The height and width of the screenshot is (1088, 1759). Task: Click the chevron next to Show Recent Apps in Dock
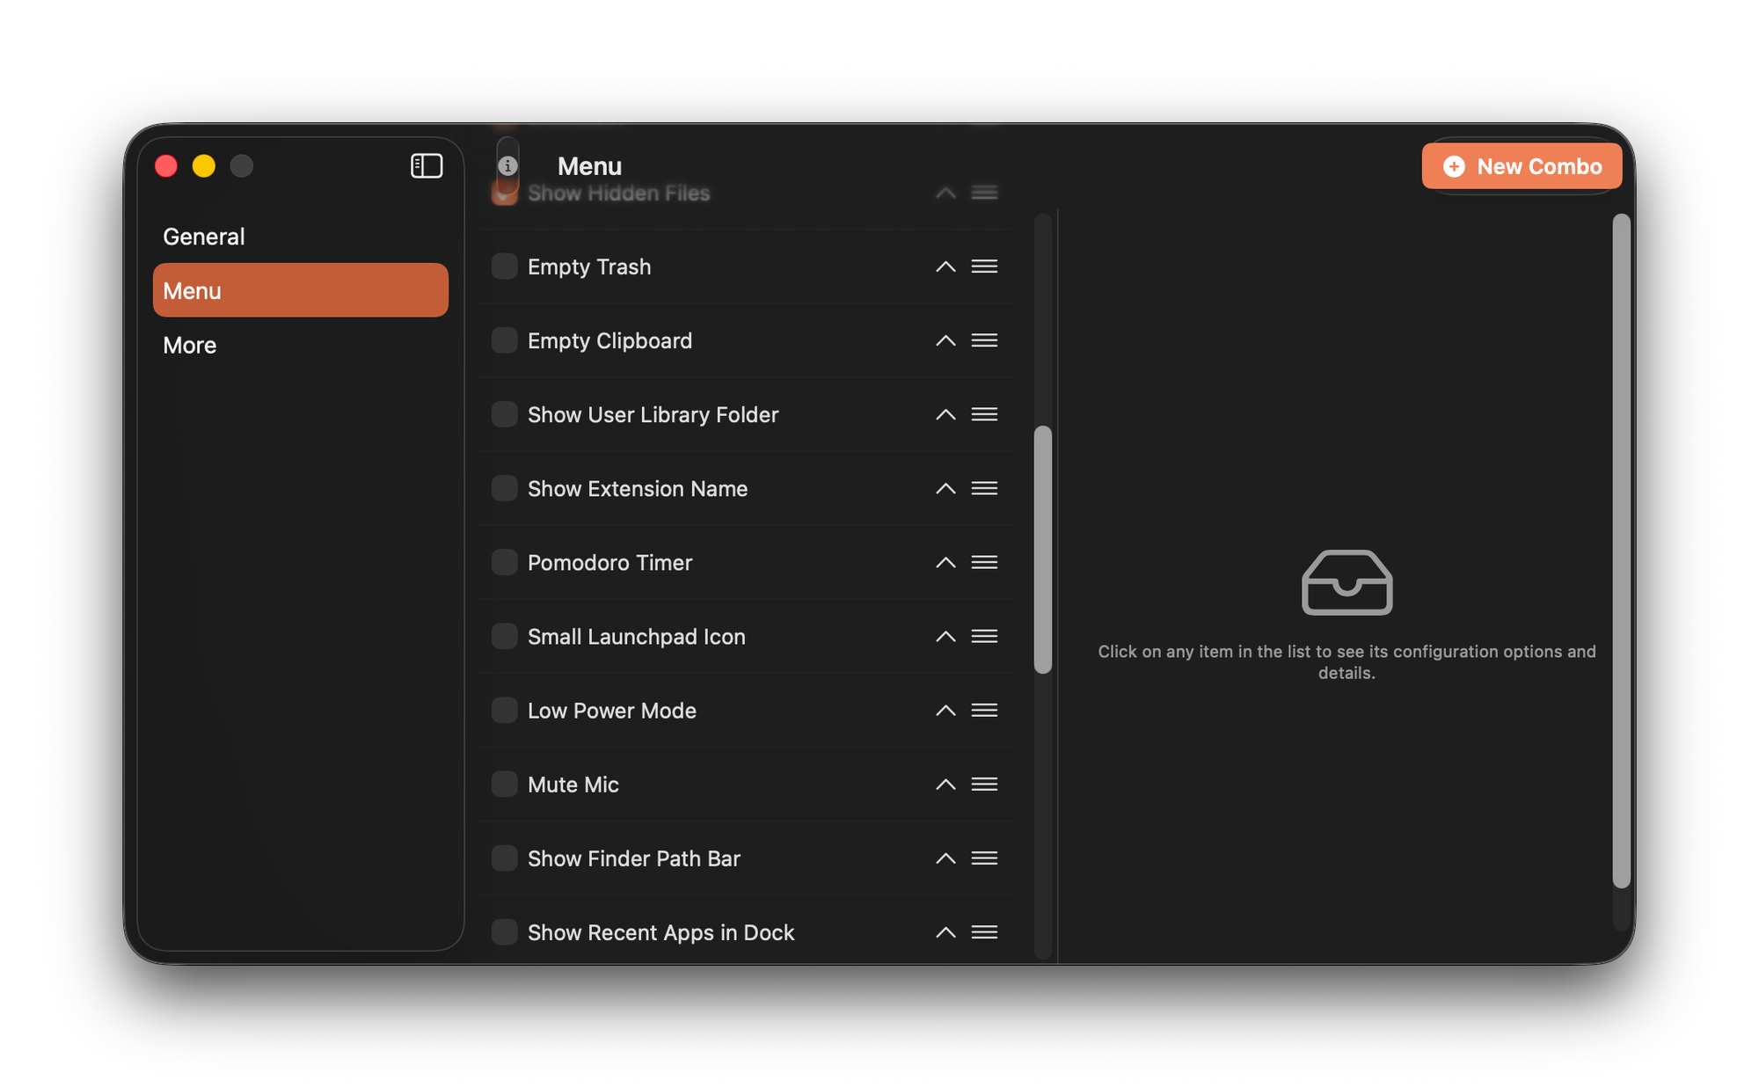(945, 932)
